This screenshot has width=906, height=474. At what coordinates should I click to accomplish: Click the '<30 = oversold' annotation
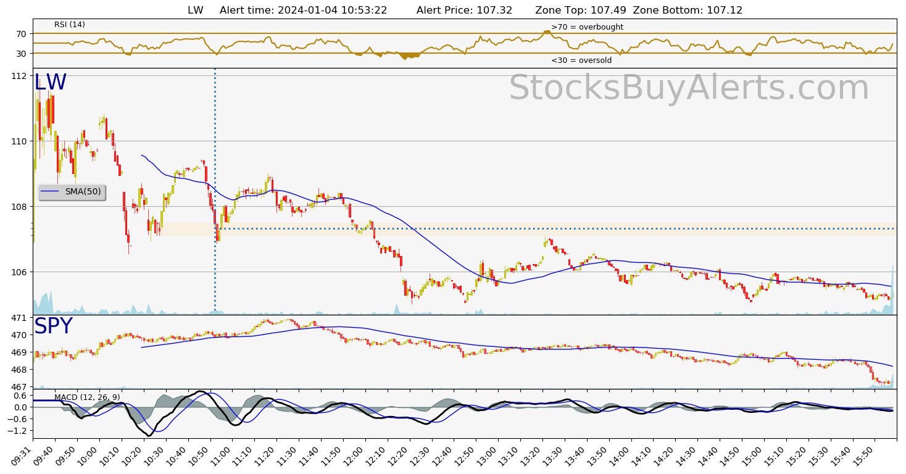(581, 60)
